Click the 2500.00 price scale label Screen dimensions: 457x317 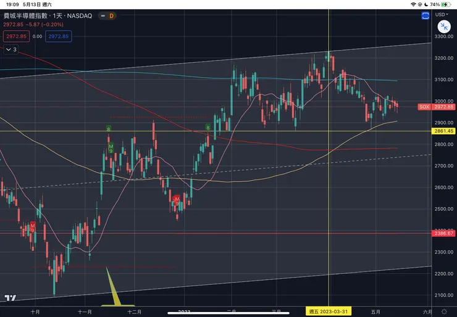point(444,208)
